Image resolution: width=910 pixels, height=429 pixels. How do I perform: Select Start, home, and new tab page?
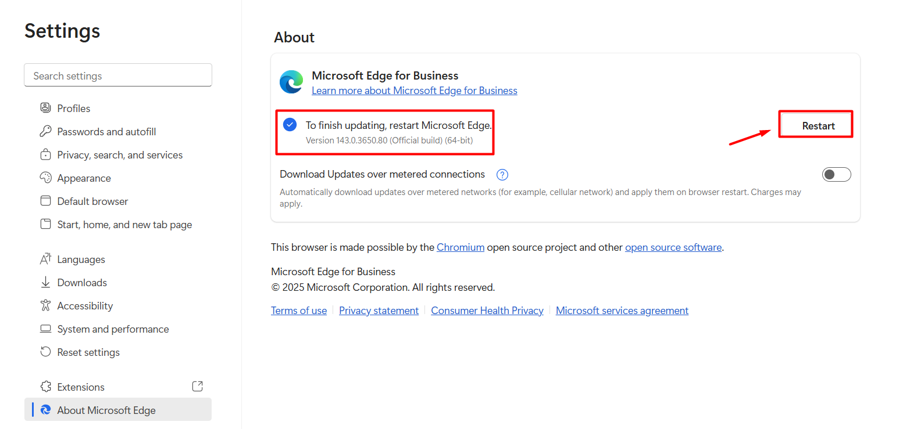pos(124,225)
